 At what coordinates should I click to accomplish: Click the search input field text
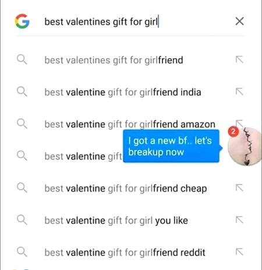click(101, 21)
